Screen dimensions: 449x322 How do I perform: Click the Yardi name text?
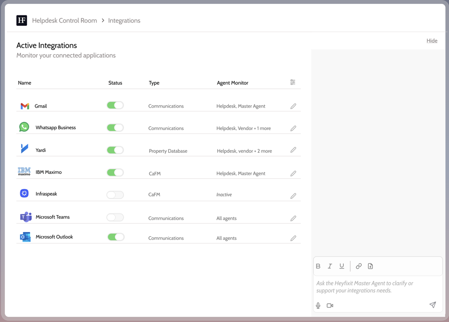click(40, 150)
